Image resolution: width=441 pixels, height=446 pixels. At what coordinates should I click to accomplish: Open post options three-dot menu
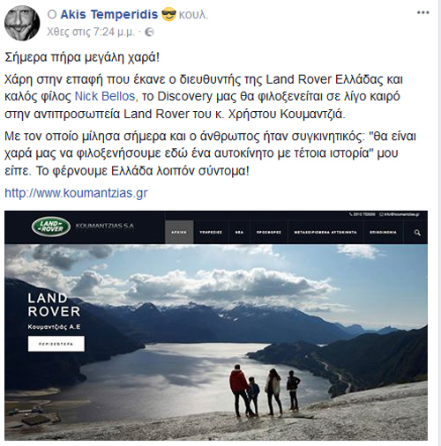pyautogui.click(x=423, y=13)
